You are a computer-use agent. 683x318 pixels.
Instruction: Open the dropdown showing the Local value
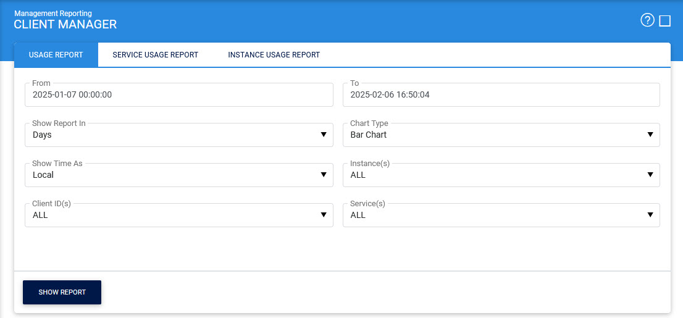point(173,175)
